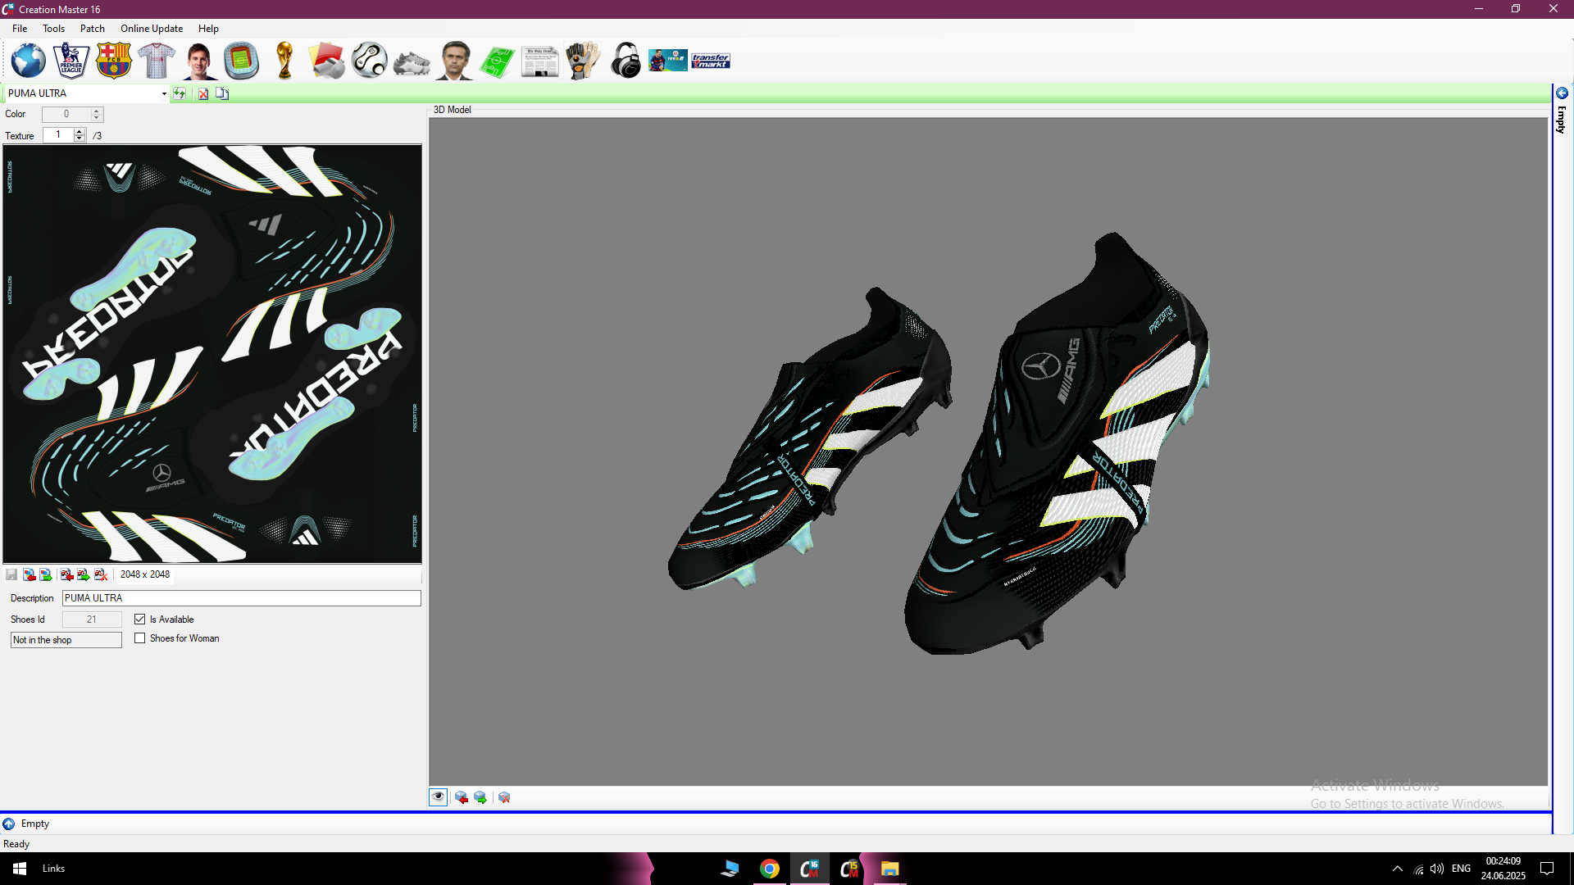This screenshot has height=885, width=1574.
Task: Open the trophy tournaments icon
Action: tap(284, 61)
